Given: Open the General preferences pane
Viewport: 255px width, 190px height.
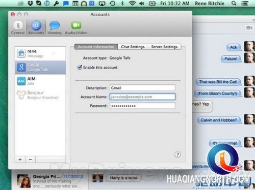Looking at the screenshot, I should [x=18, y=28].
